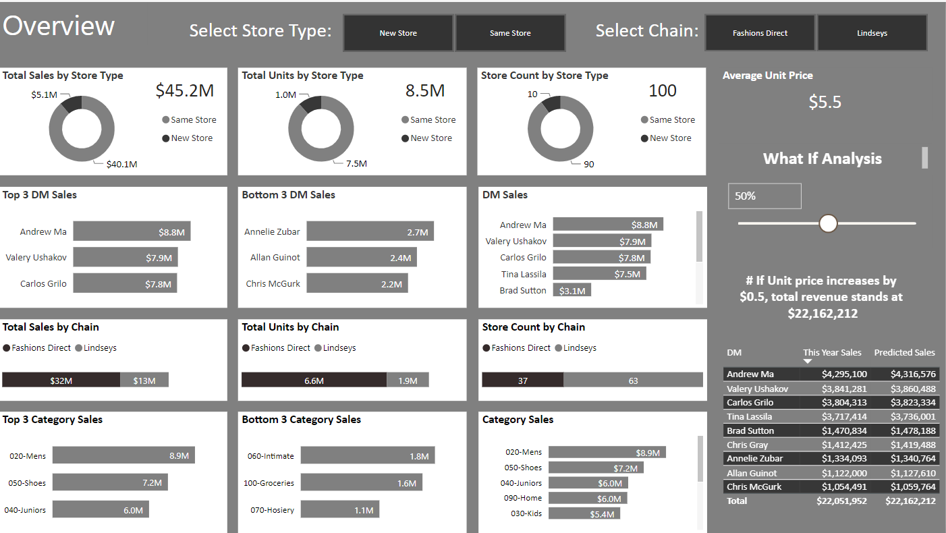Click New Store legend dot in Total Units
This screenshot has height=533, width=946.
point(406,138)
